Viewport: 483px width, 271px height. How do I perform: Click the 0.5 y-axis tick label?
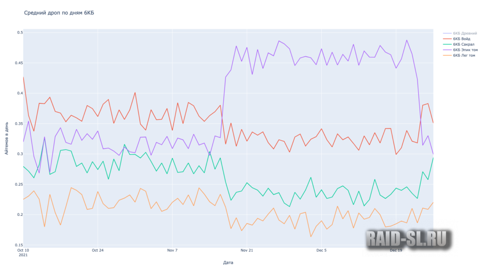(20, 33)
